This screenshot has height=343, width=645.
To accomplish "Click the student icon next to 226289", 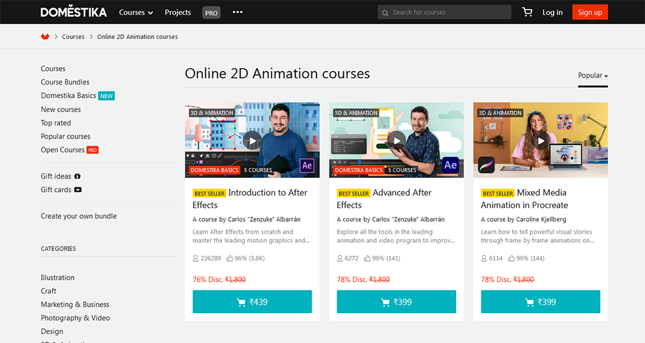I will (195, 258).
